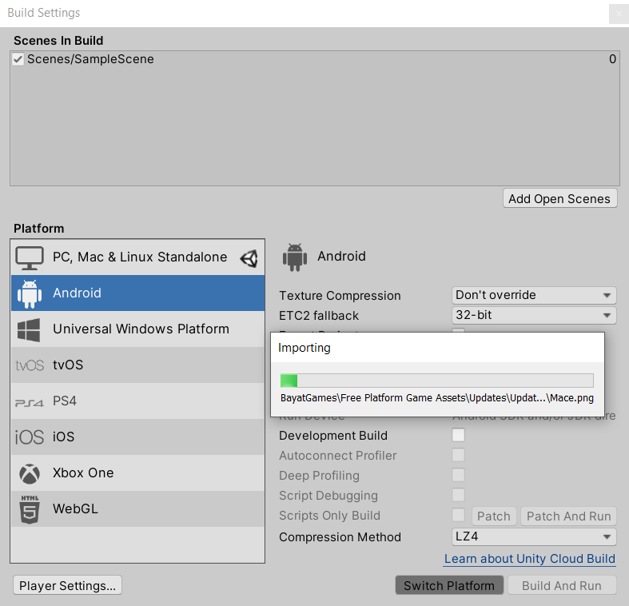Click the Patch button
Screen dimensions: 629x606
[x=494, y=516]
